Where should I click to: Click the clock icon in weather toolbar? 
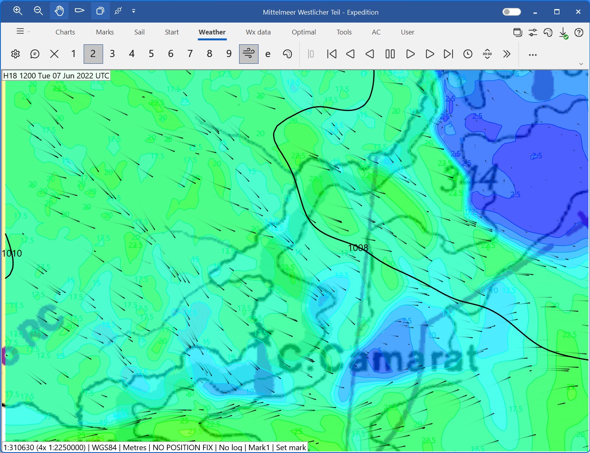tap(468, 54)
